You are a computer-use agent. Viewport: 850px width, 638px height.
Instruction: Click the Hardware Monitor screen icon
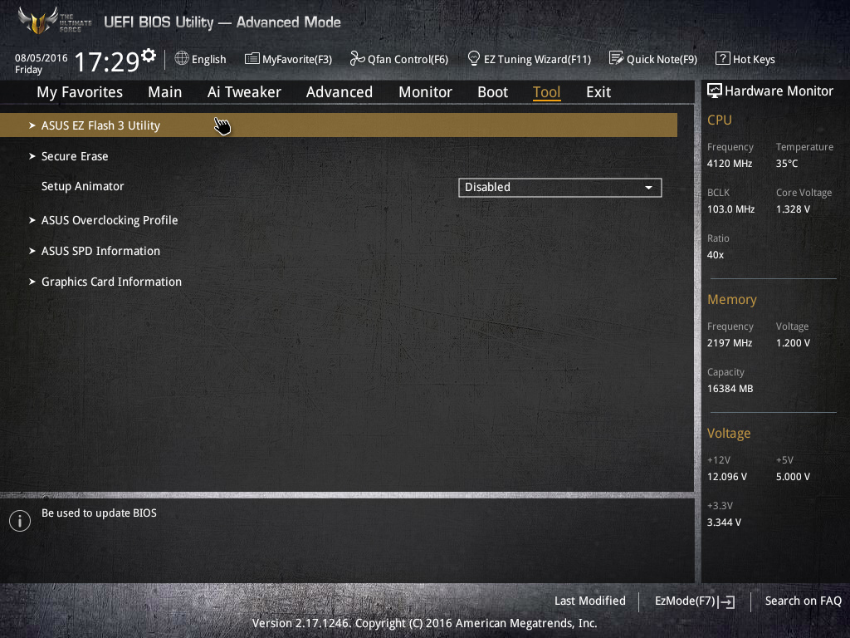click(x=715, y=91)
